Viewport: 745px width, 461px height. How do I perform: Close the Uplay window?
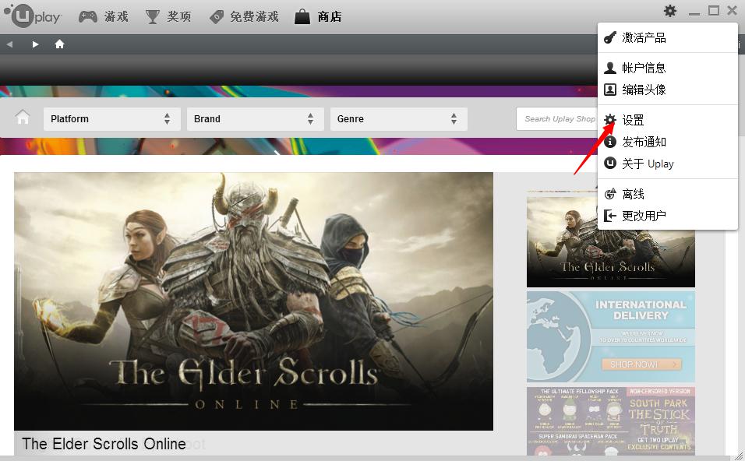coord(733,10)
